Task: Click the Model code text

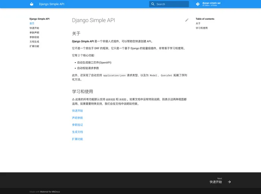Action: point(153,75)
